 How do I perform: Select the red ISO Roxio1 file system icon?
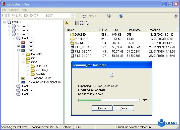23,42
